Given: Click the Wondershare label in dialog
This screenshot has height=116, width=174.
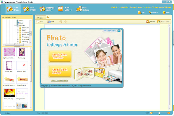Looking at the screenshot, I should [x=110, y=31].
